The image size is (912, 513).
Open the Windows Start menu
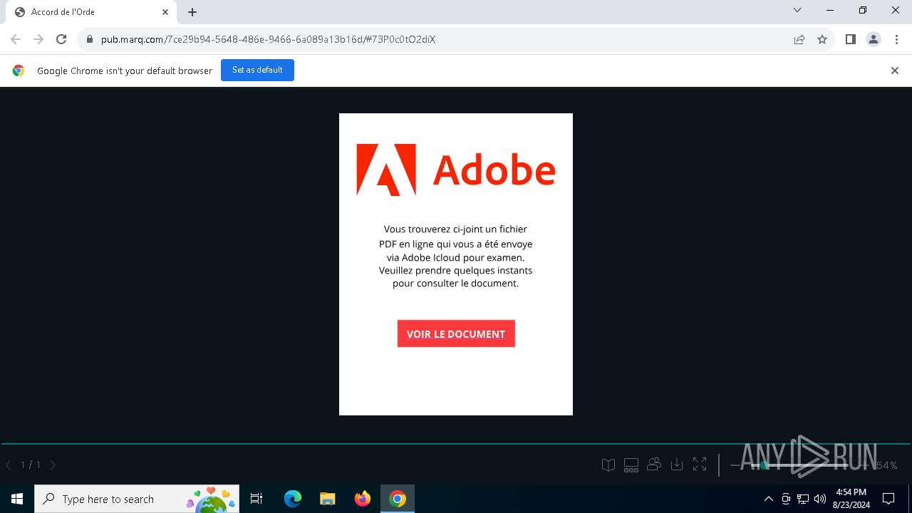tap(17, 499)
